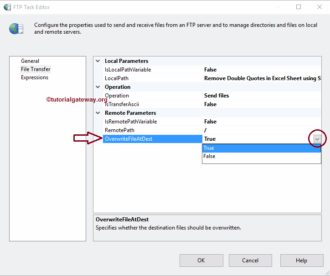Confirm settings with the OK button
This screenshot has width=330, height=276.
pos(201,261)
